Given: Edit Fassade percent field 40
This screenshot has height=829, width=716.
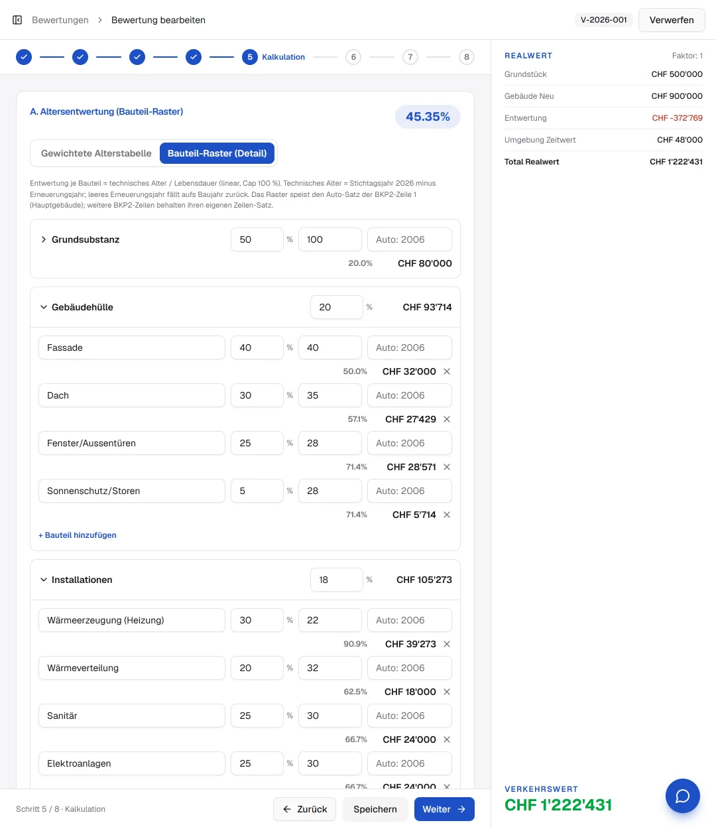Looking at the screenshot, I should pos(257,348).
